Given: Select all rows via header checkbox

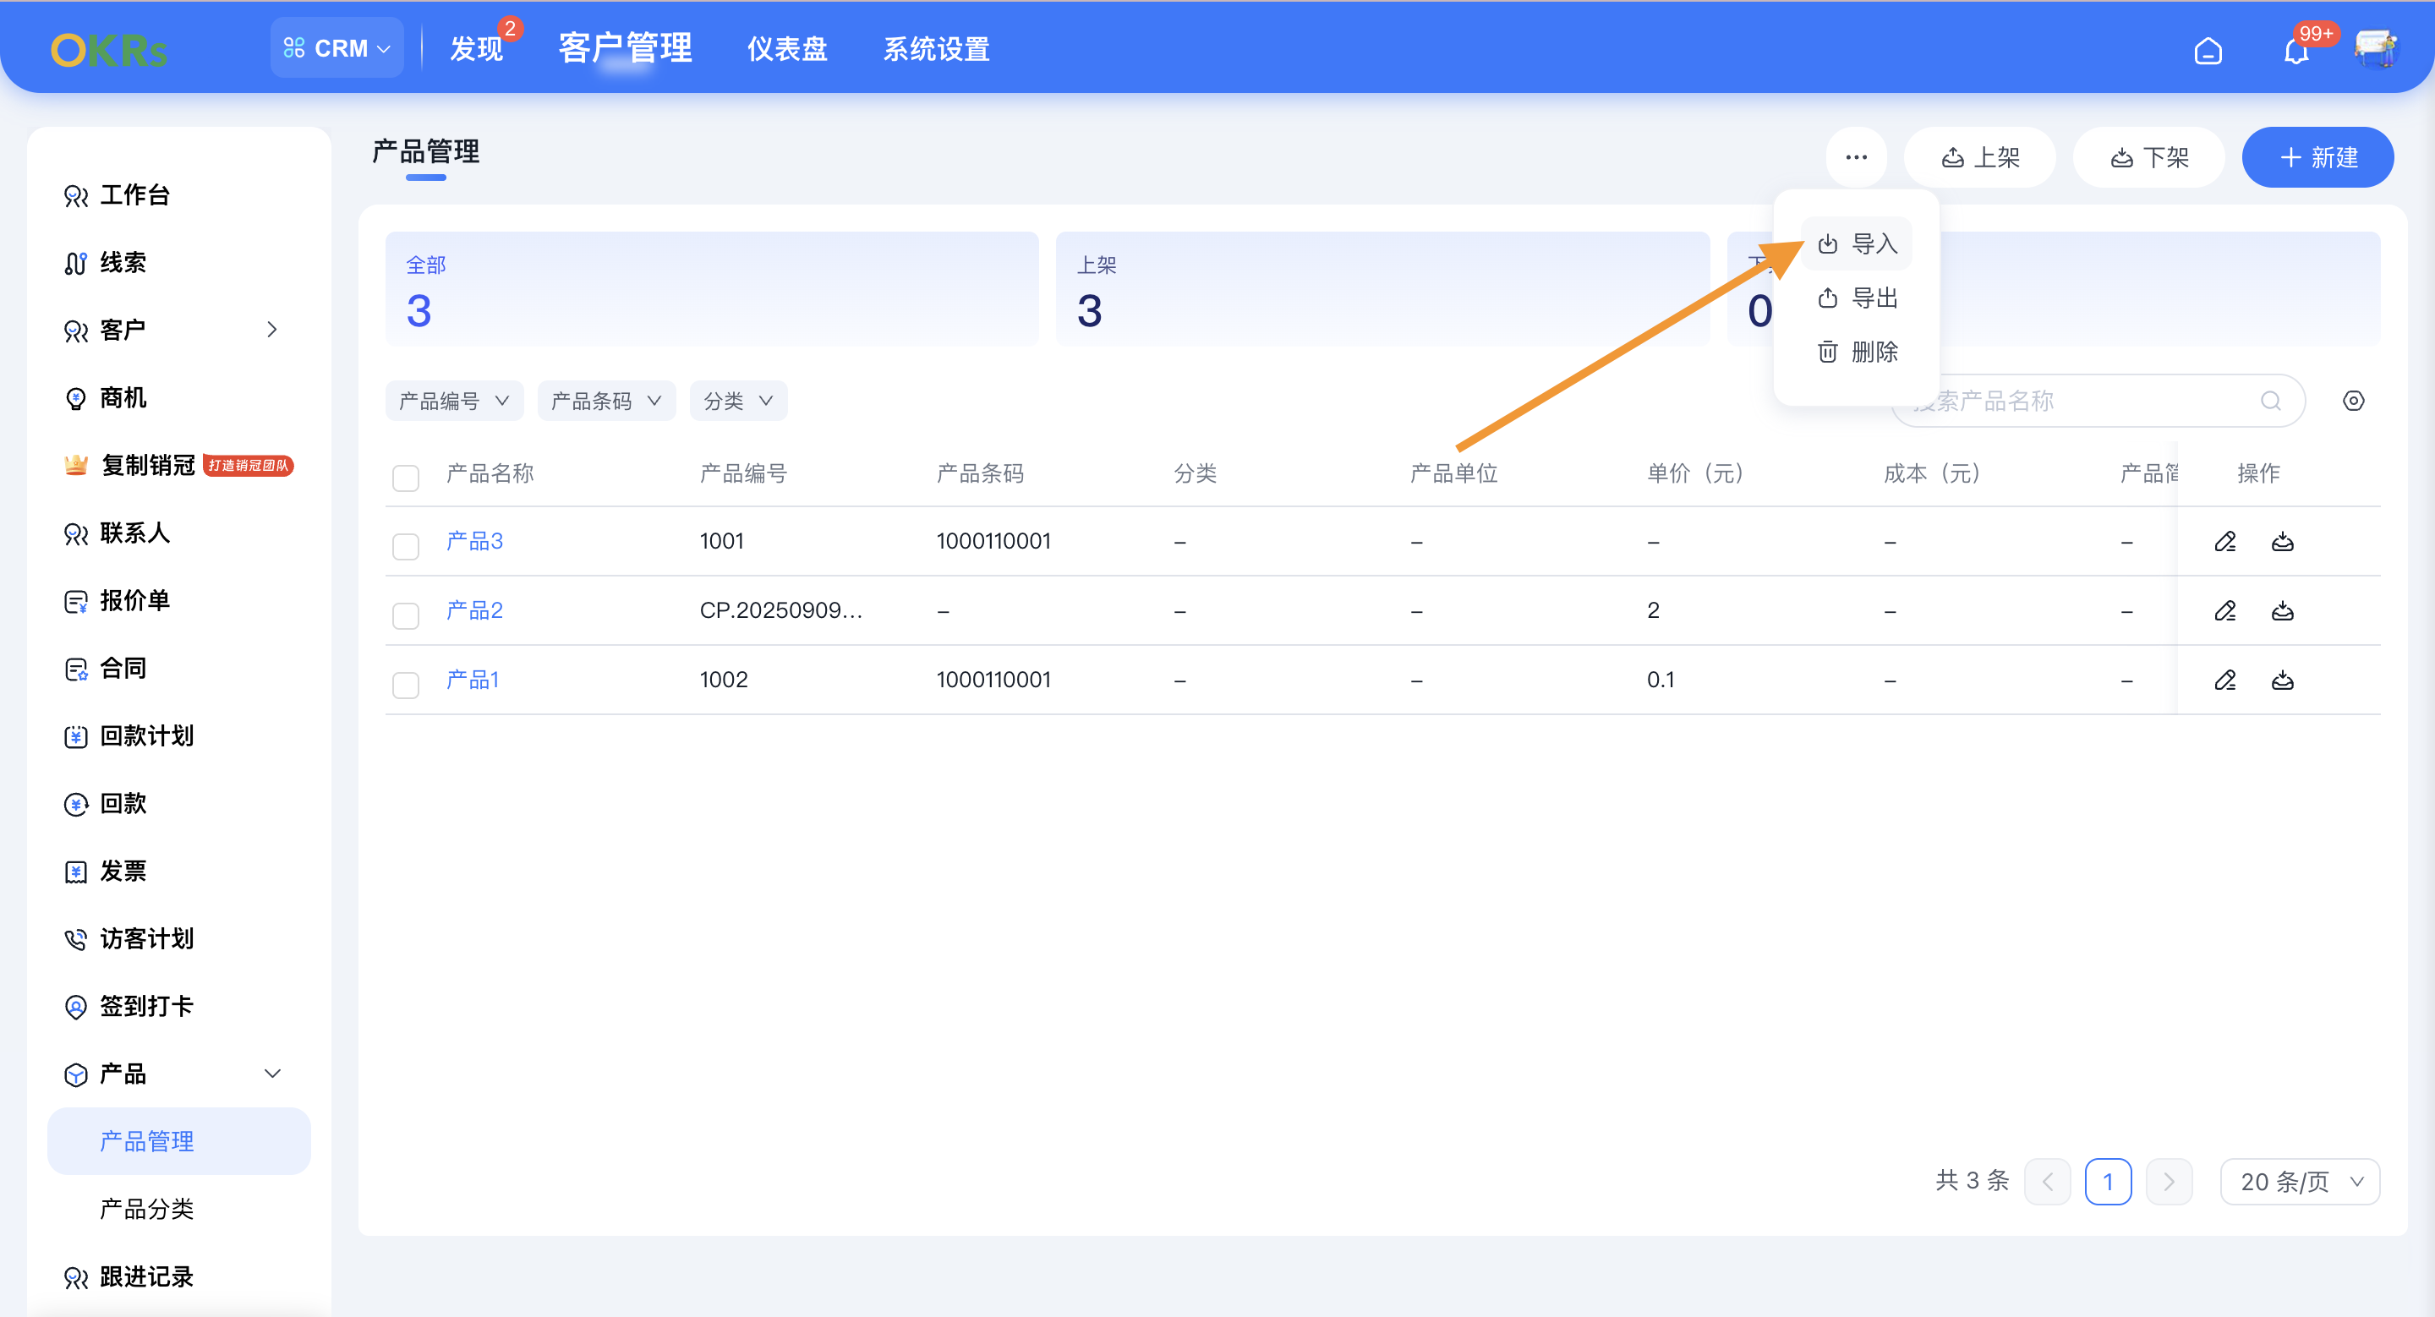Looking at the screenshot, I should click(x=406, y=478).
